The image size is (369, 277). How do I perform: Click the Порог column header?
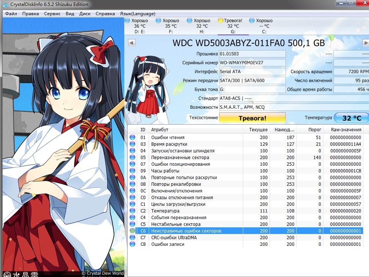[310, 130]
